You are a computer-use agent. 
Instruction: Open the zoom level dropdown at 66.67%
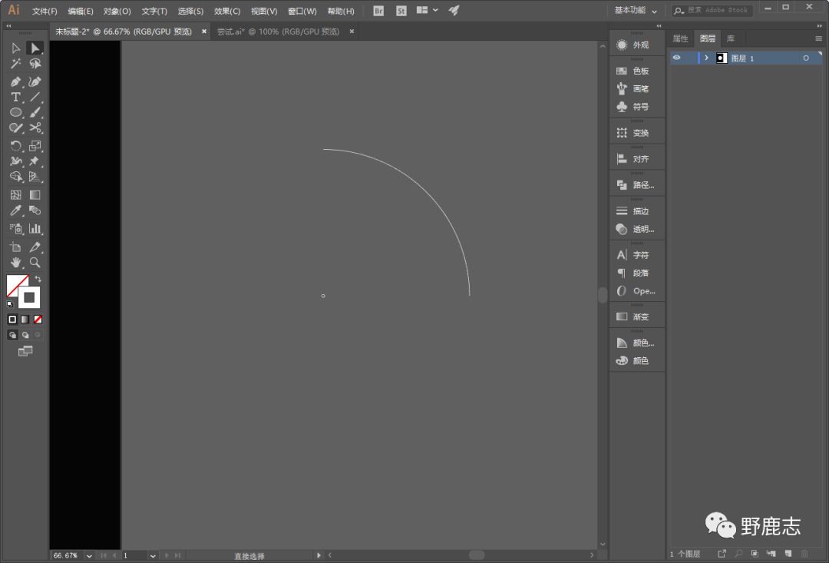[x=89, y=555]
